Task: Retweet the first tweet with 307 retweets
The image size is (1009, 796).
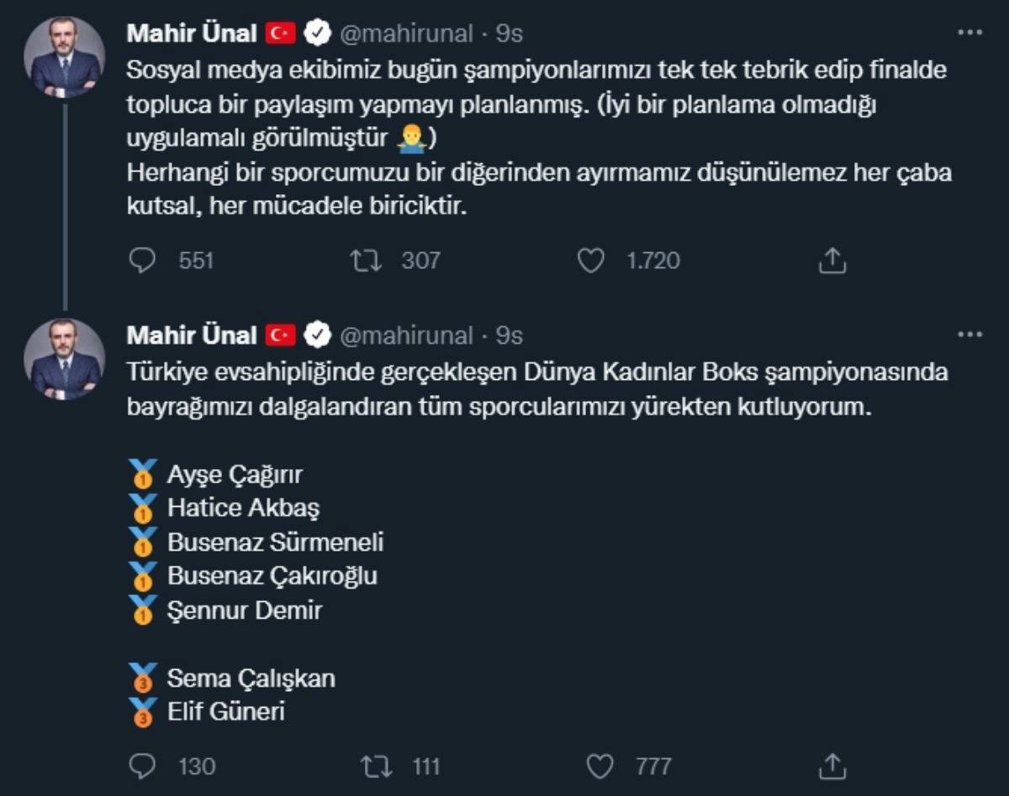Action: [367, 261]
